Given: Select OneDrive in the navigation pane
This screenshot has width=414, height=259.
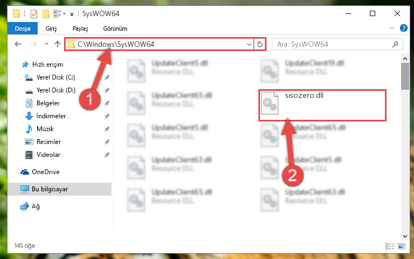Looking at the screenshot, I should pos(46,172).
